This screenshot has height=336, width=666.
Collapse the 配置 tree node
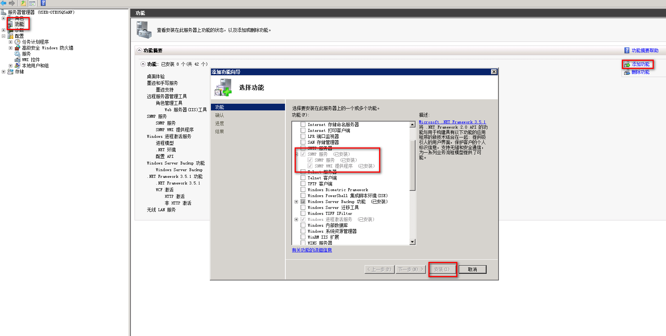4,36
